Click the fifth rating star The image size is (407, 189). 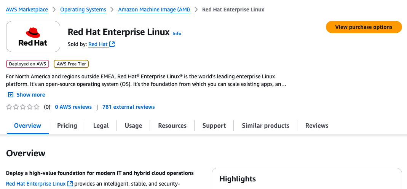pos(37,107)
